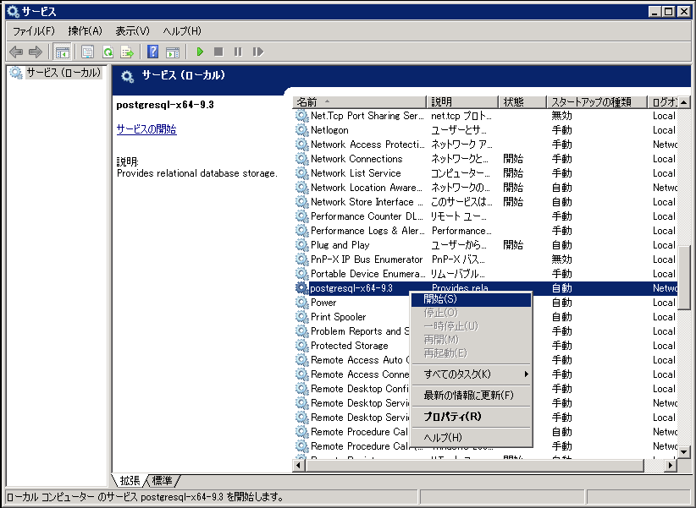Image resolution: width=696 pixels, height=508 pixels.
Task: Open the 操作(A) menu
Action: coord(85,30)
